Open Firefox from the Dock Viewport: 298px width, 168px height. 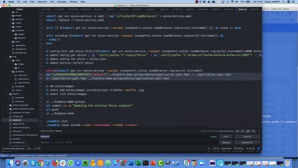[x=55, y=163]
